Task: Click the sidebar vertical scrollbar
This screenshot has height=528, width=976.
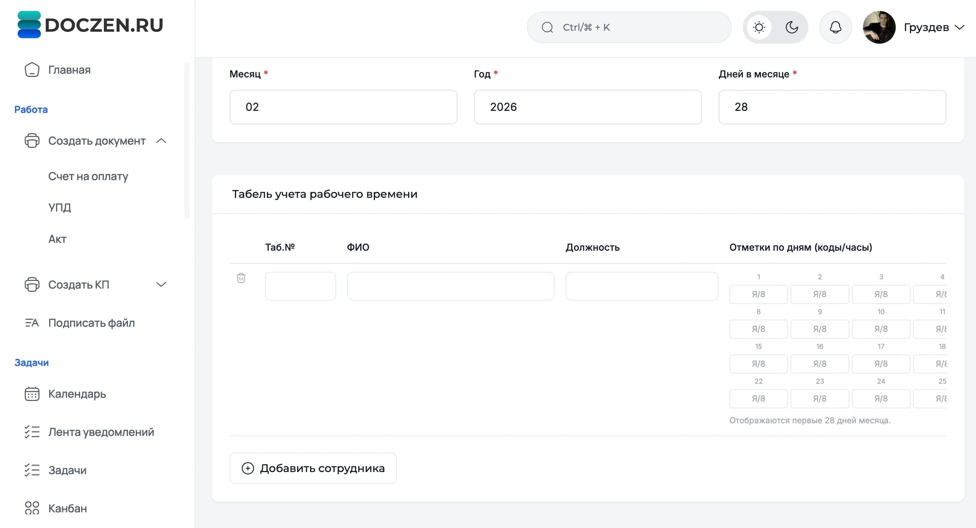Action: pos(187,140)
